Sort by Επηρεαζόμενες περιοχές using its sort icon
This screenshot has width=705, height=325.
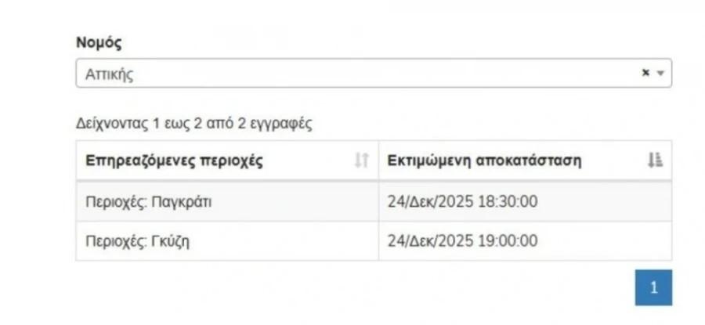point(361,161)
